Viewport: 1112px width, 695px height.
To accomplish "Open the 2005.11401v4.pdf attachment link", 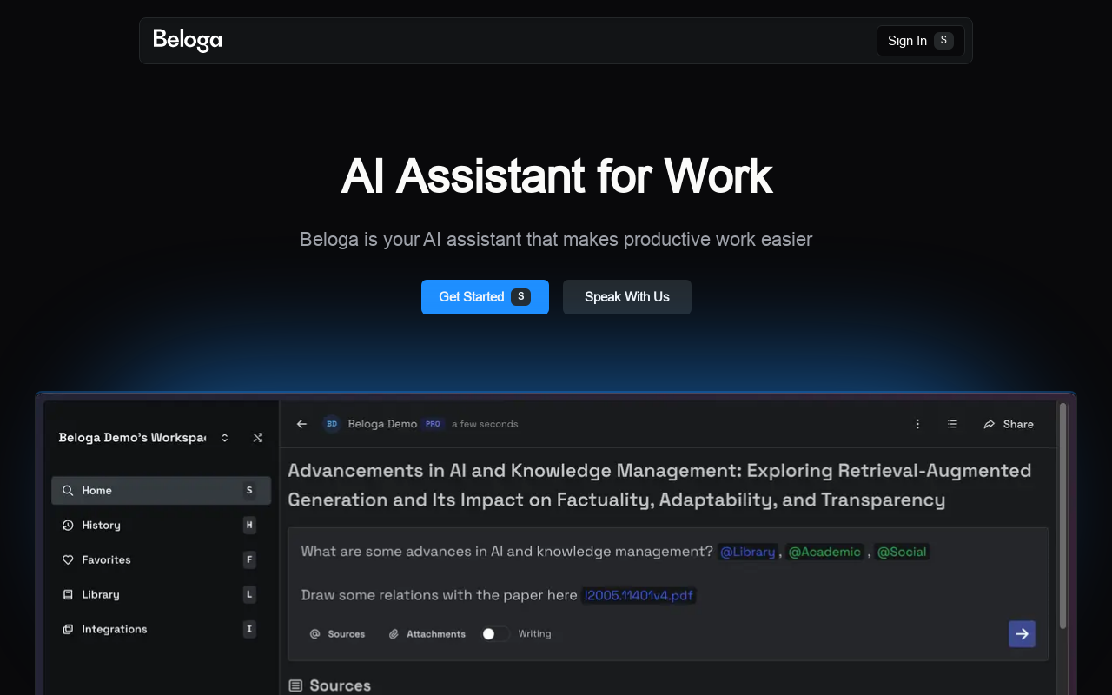I will 639,595.
